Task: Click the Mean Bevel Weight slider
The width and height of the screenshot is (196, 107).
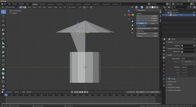Action: click(x=147, y=28)
